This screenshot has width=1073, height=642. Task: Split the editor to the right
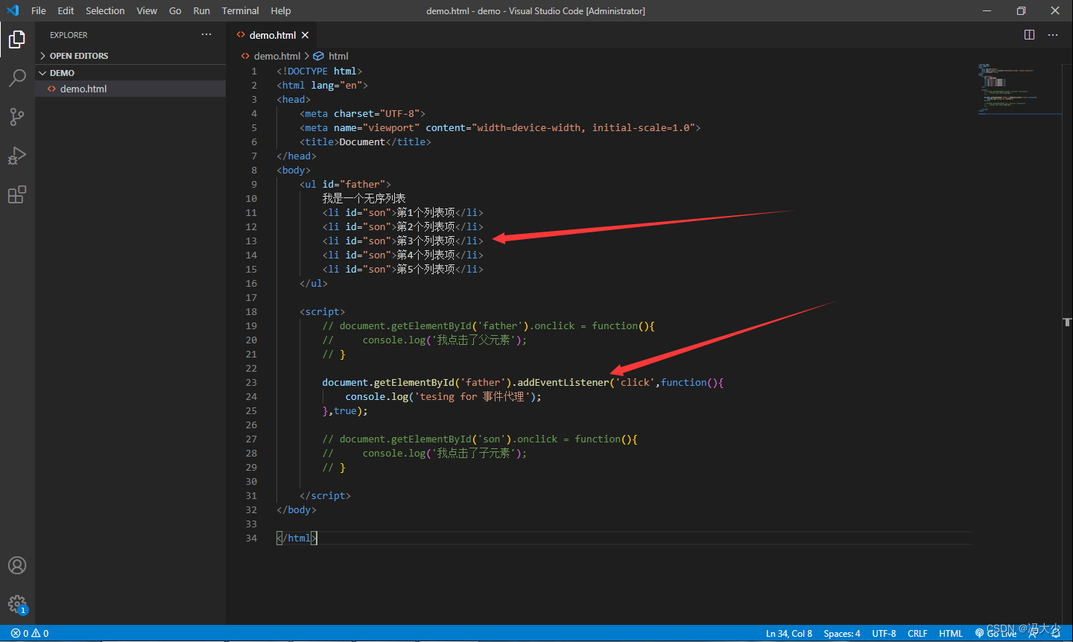pyautogui.click(x=1029, y=35)
